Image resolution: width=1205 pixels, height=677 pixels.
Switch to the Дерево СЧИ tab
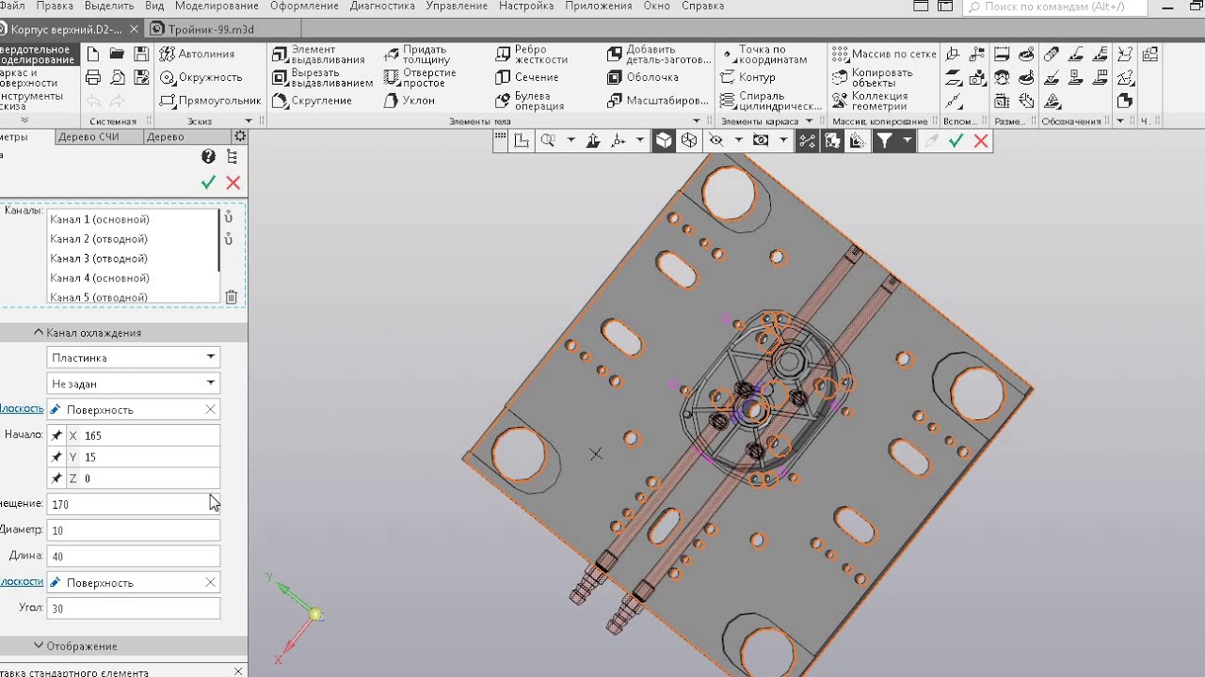click(x=88, y=136)
